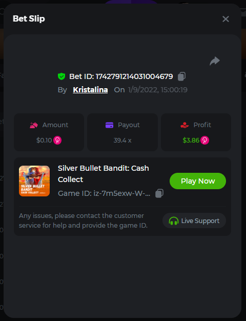The image size is (246, 321).
Task: Click the Silver Bullet Bandit: Cash Collect title
Action: point(104,174)
